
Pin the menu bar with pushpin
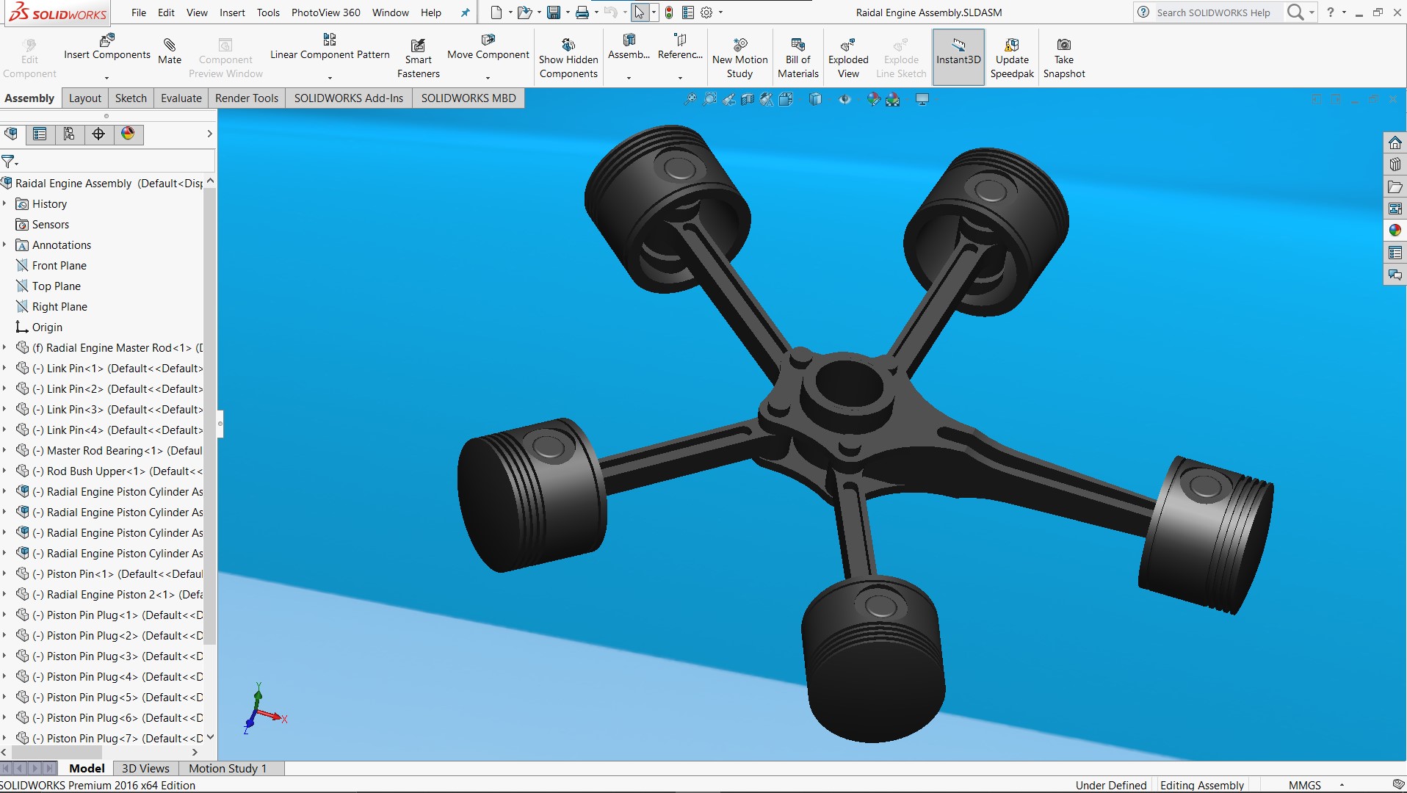tap(465, 12)
